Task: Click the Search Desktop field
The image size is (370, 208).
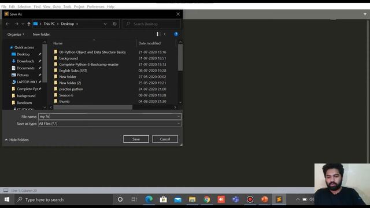Action: (x=151, y=24)
